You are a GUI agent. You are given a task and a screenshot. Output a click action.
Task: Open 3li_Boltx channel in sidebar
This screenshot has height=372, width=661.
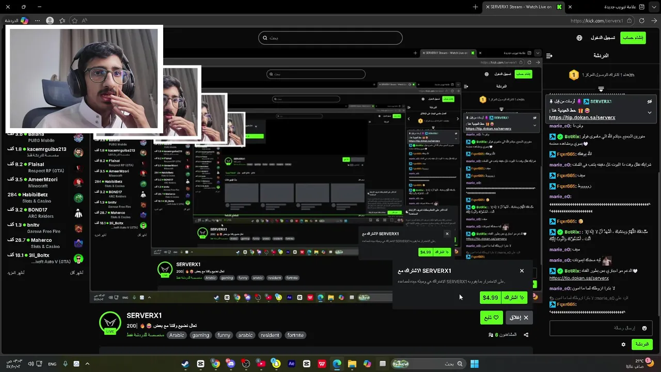coord(45,258)
